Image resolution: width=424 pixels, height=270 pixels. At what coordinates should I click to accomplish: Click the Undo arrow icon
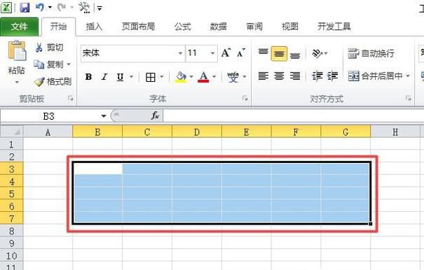point(40,7)
